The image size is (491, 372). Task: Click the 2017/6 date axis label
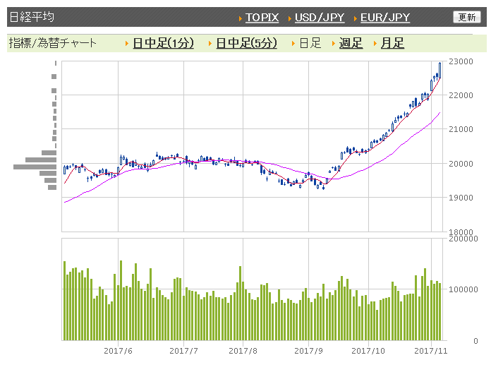pos(118,351)
